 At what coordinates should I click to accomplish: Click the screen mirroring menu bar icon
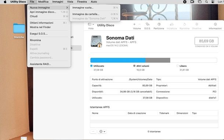click(199, 2)
